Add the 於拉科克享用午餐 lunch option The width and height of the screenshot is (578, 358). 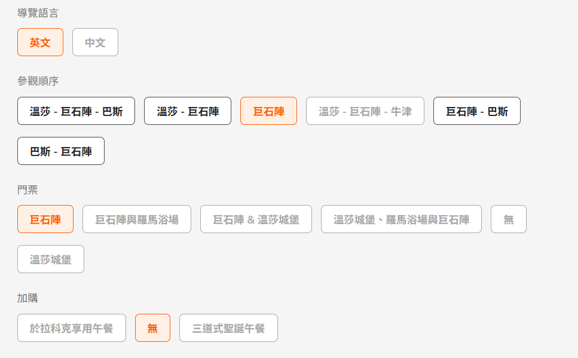(72, 328)
